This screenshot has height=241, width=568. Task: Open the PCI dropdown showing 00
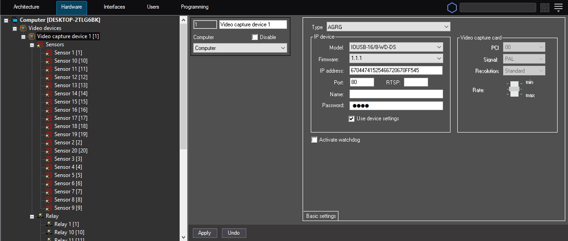524,47
